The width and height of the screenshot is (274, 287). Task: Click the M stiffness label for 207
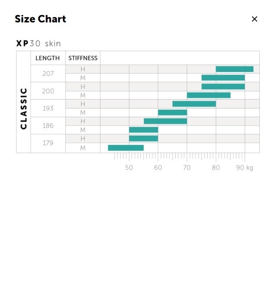[83, 78]
